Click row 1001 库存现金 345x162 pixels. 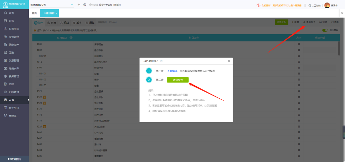[185, 44]
